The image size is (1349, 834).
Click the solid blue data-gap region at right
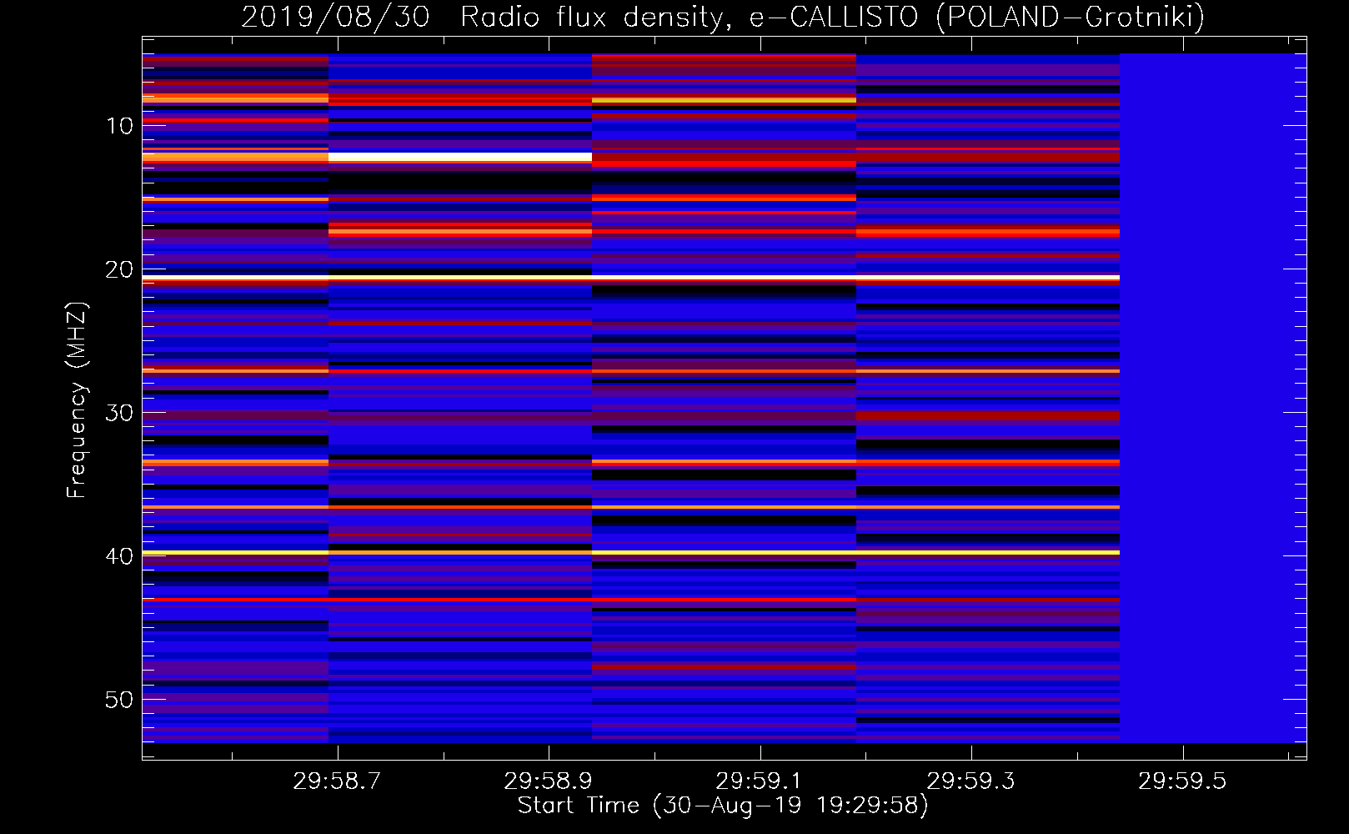pyautogui.click(x=1213, y=398)
